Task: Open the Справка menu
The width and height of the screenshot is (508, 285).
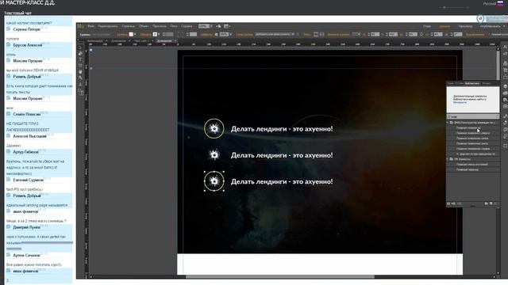Action: (x=187, y=26)
